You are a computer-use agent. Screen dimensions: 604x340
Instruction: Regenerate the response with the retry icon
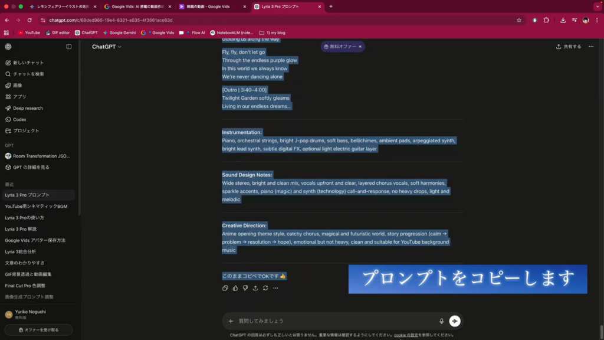[x=265, y=288]
